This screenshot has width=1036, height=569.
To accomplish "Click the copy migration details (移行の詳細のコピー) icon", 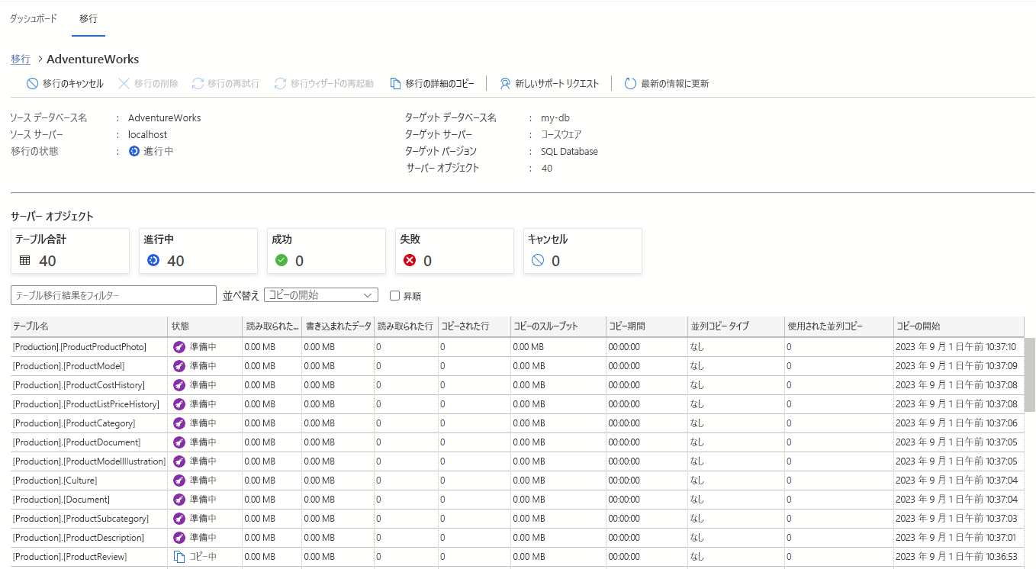I will click(x=395, y=84).
